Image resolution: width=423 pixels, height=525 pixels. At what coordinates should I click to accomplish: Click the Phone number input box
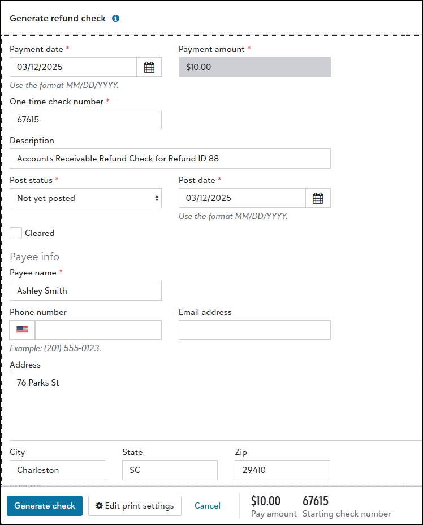click(98, 330)
